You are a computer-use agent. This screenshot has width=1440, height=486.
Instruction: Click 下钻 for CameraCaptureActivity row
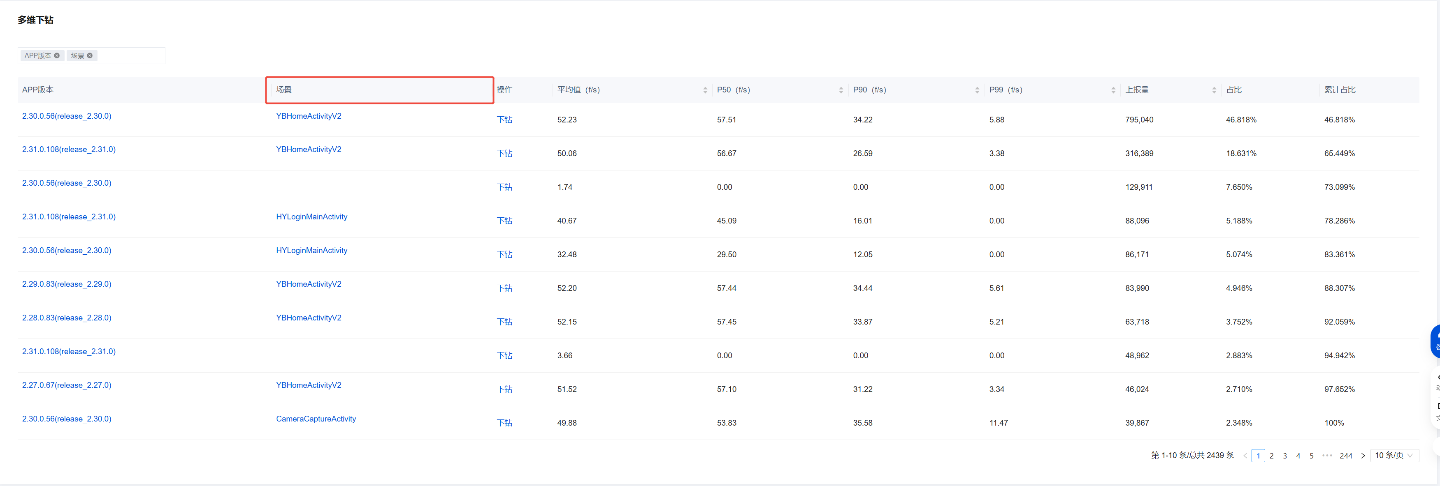pyautogui.click(x=504, y=423)
